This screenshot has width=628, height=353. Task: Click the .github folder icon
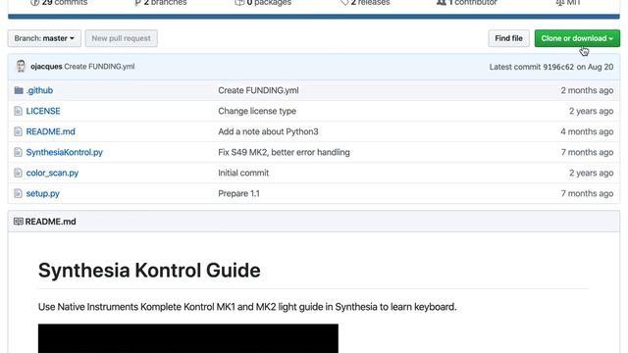click(x=19, y=90)
